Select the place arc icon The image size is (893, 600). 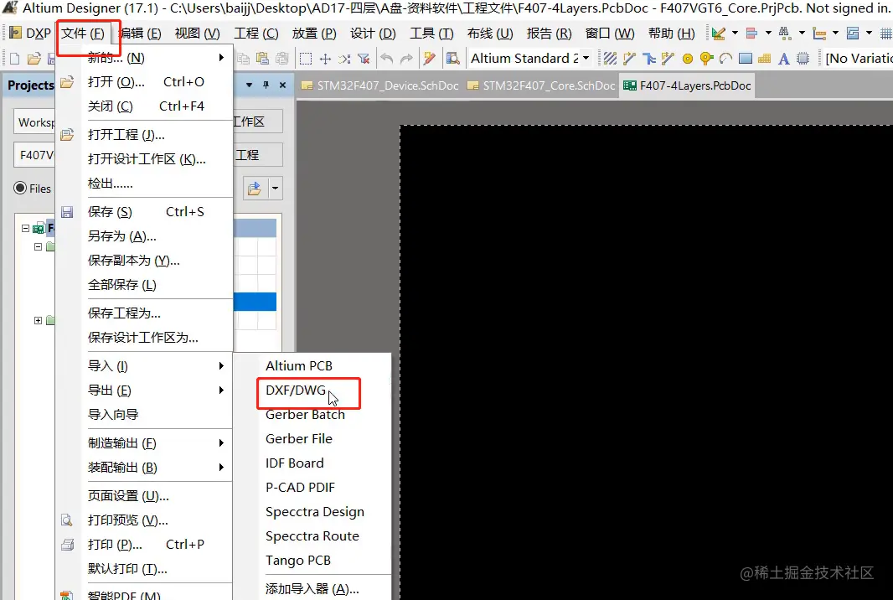tap(725, 59)
